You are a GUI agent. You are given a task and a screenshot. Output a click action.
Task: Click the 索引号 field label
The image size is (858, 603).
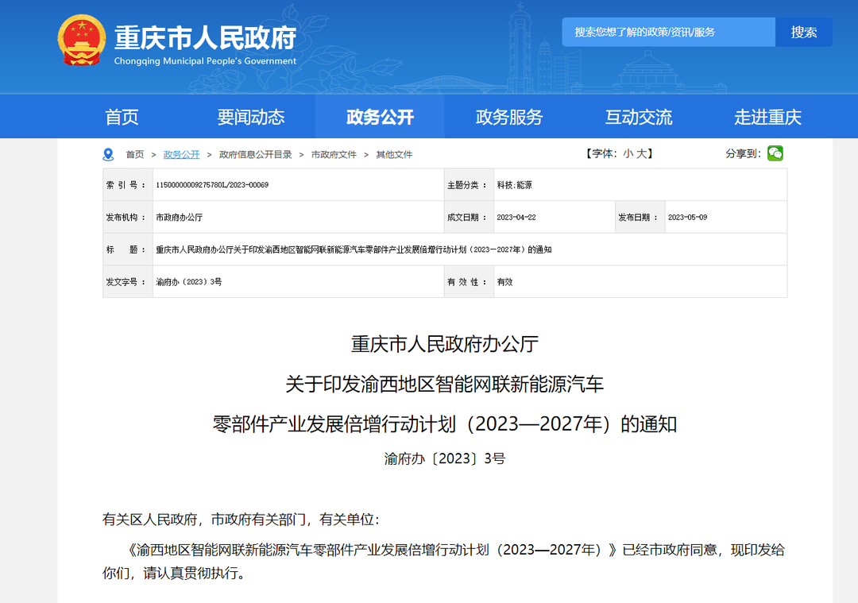coord(126,185)
